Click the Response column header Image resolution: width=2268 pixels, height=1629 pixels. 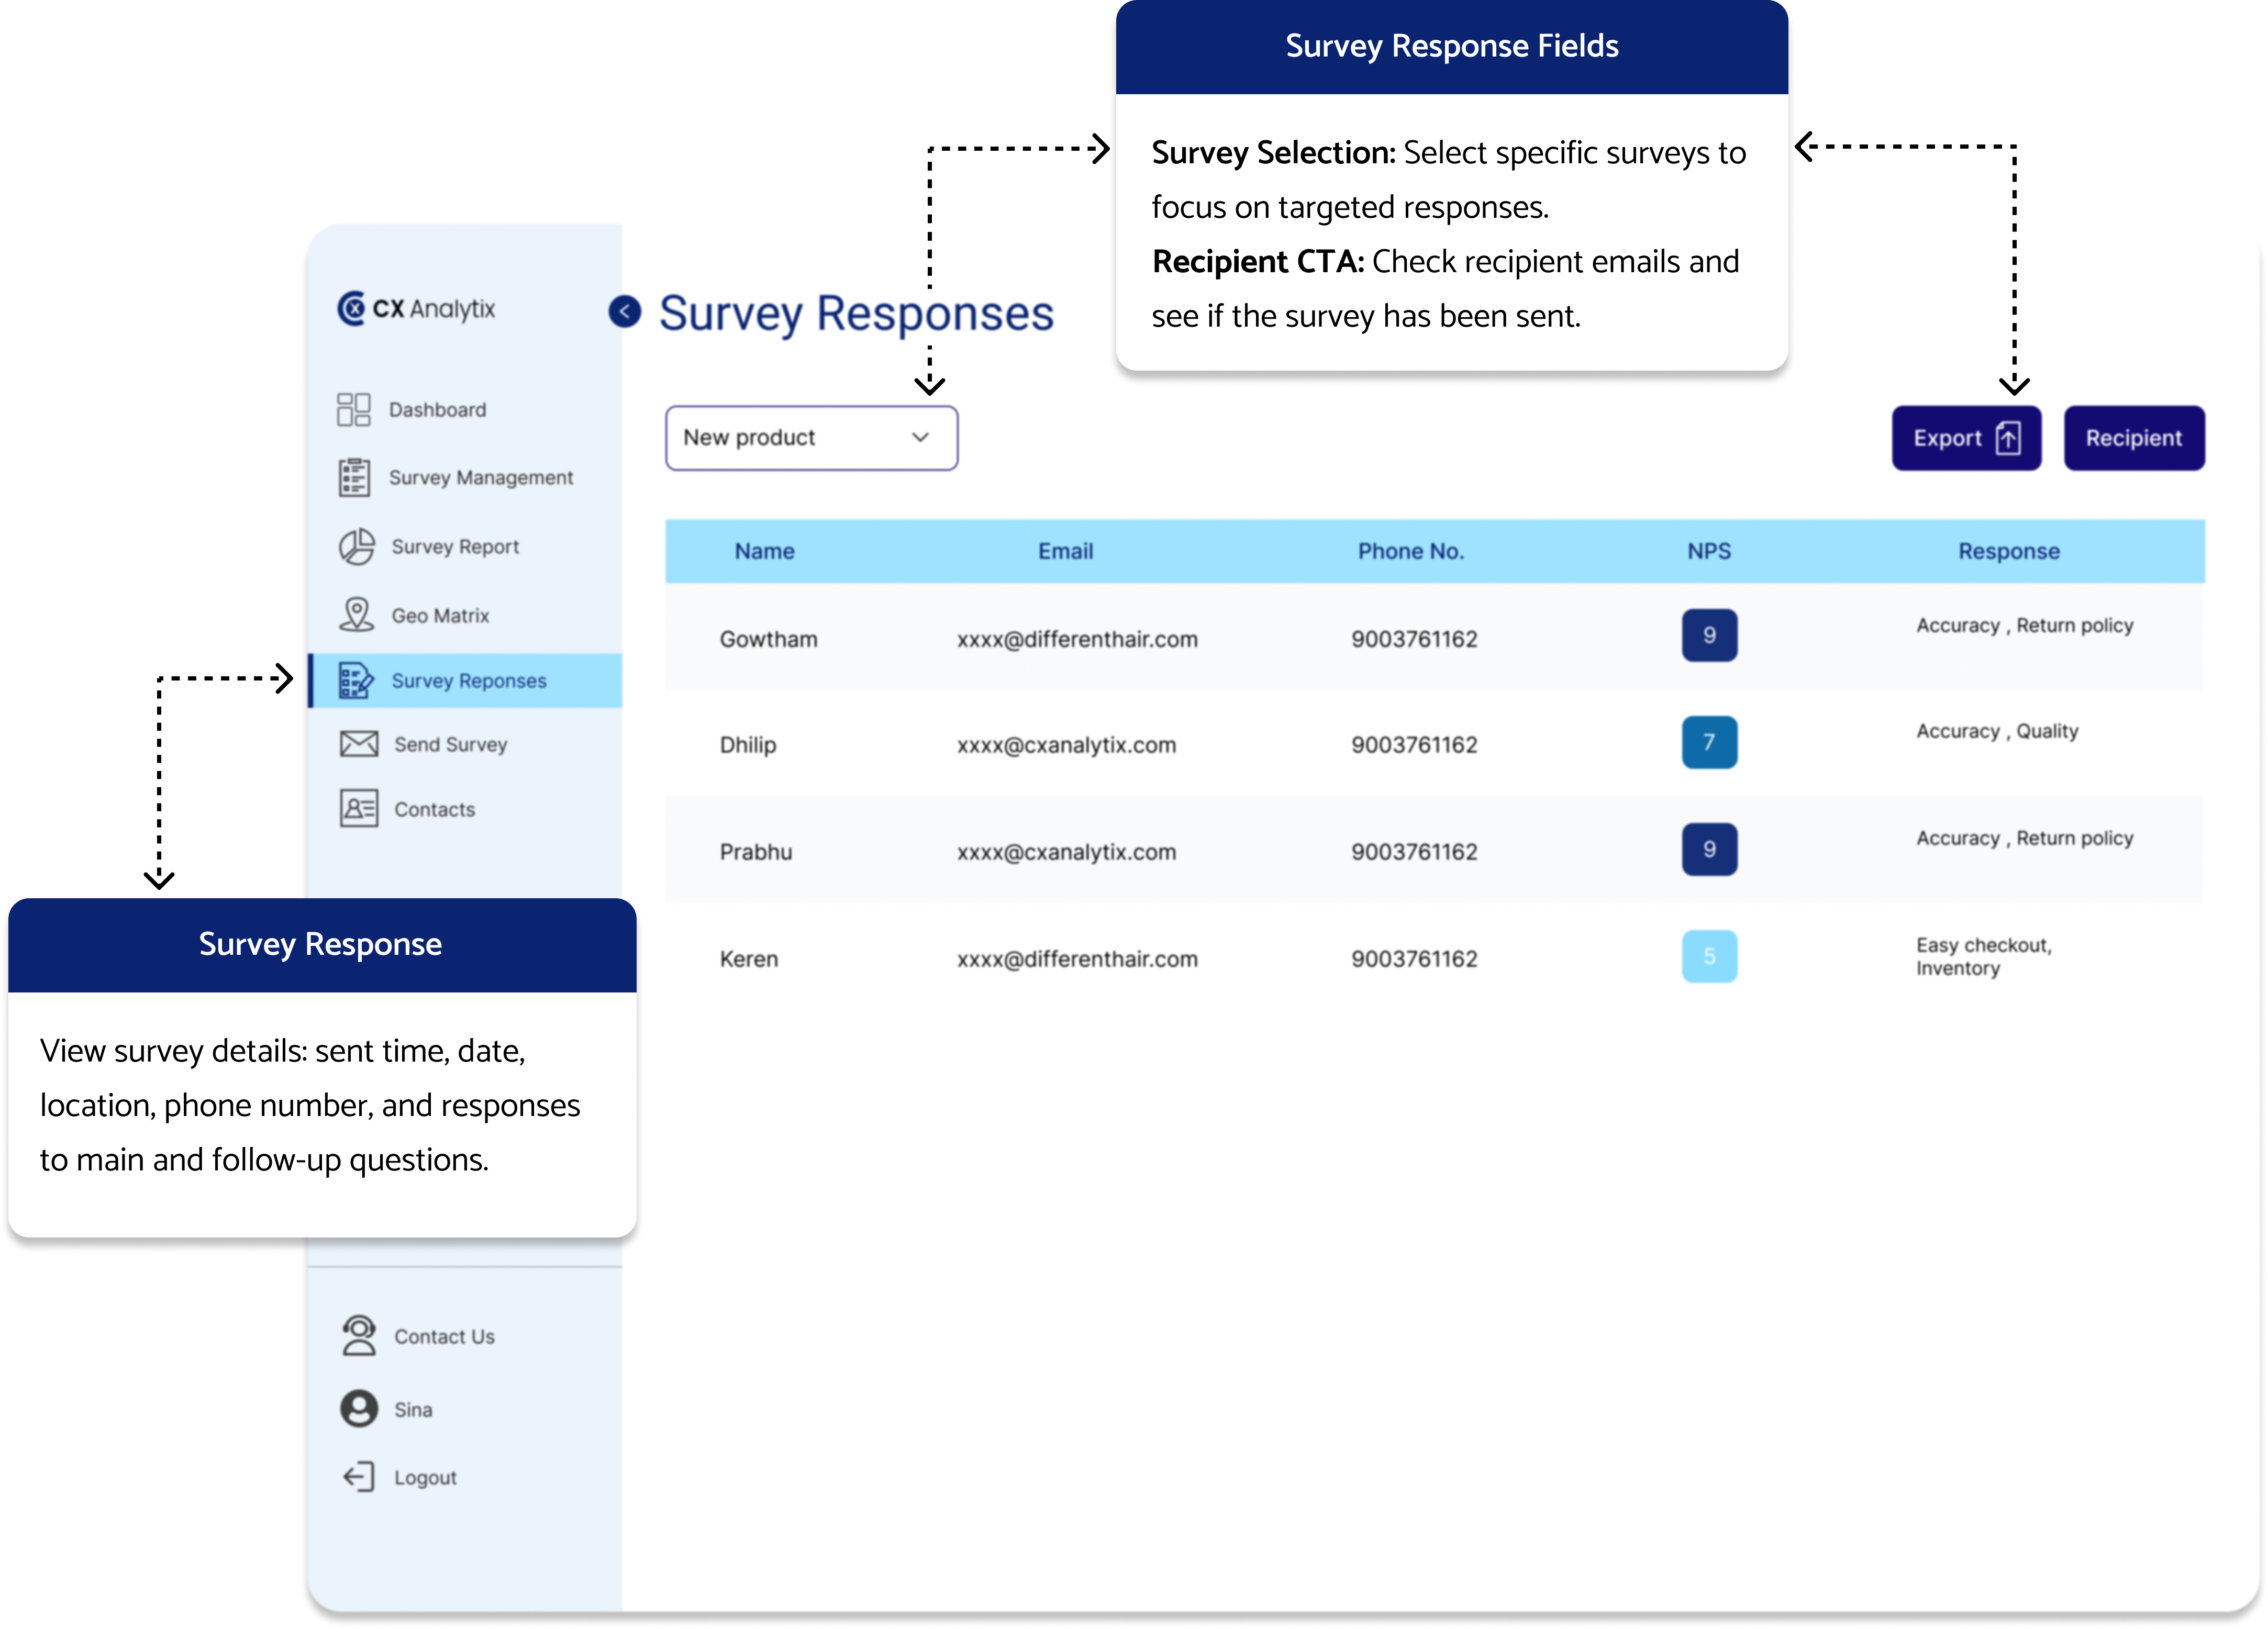[x=2009, y=551]
